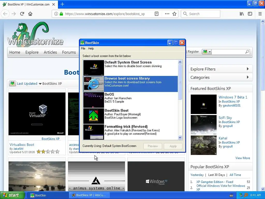
Task: Close the BootSkins XP browser tab
Action: [x=54, y=4]
